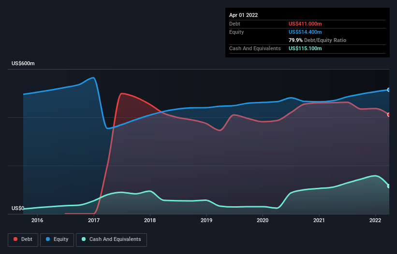Toggle Cash And Equivalents legend button
The image size is (397, 254).
point(111,240)
